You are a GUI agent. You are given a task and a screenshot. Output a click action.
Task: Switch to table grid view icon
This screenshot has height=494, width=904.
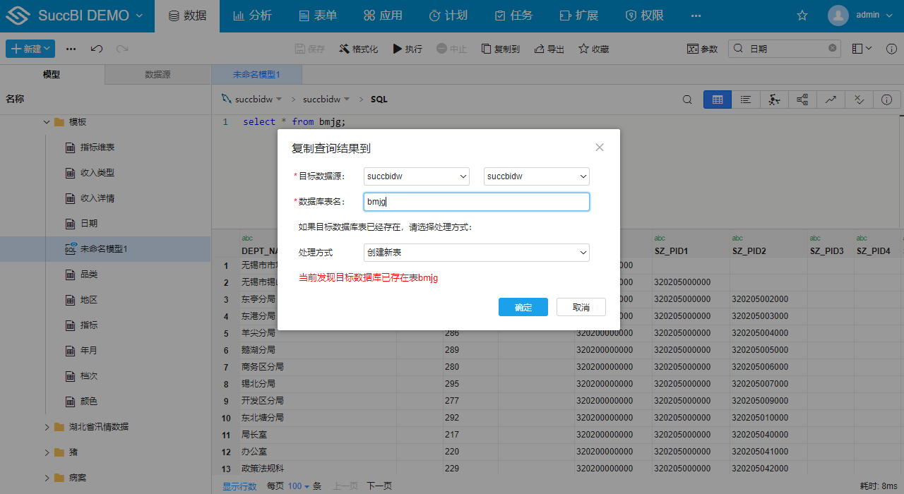717,100
